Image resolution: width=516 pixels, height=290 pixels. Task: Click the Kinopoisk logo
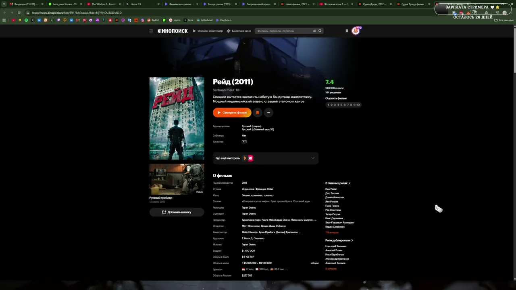[173, 31]
